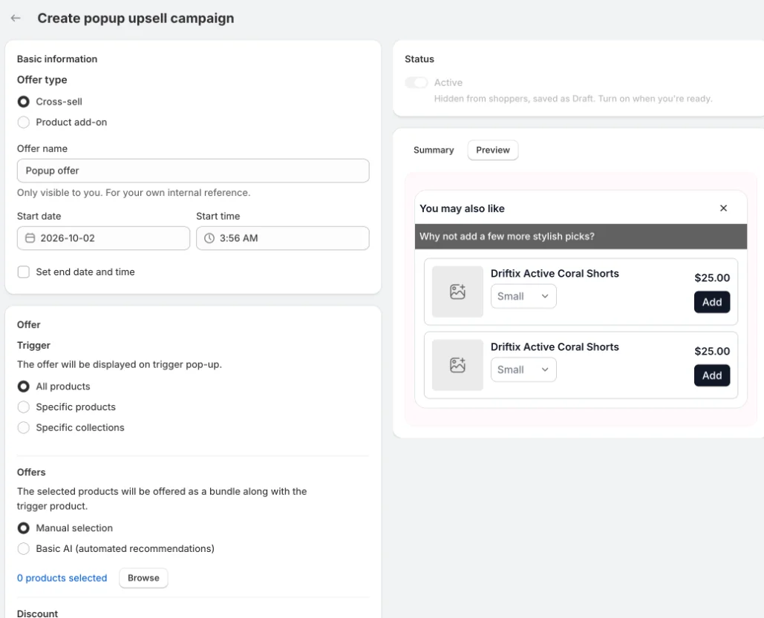The height and width of the screenshot is (618, 764).
Task: Open the Start time field
Action: click(283, 238)
